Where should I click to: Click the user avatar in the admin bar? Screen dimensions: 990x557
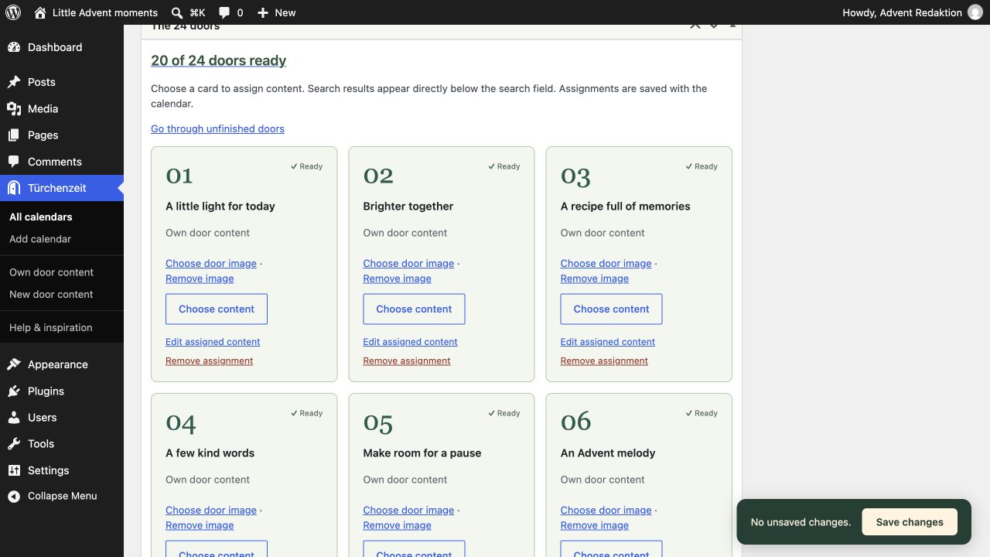[x=975, y=12]
